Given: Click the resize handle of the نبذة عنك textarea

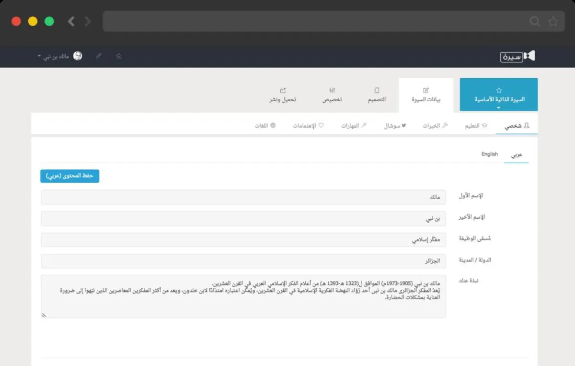Looking at the screenshot, I should click(44, 315).
